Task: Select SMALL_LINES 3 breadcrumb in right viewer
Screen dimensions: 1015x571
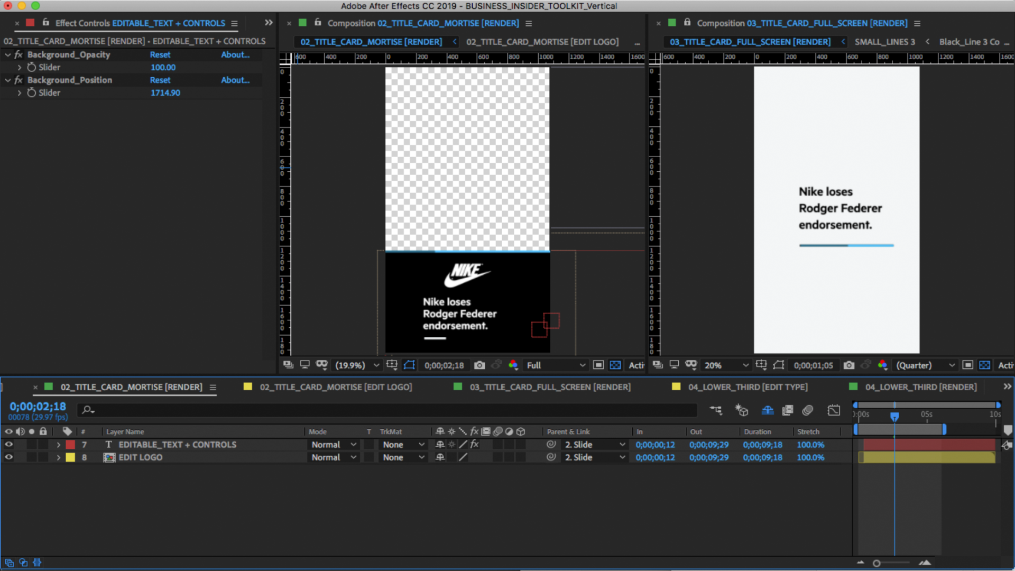Action: 884,42
